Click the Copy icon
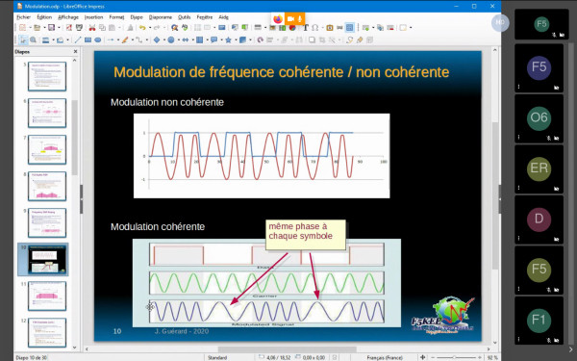577x361 pixels. (102, 28)
